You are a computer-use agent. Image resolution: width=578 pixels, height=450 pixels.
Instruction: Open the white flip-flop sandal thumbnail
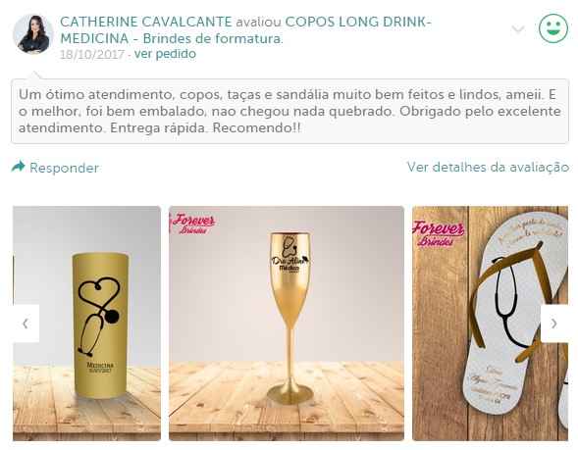pyautogui.click(x=490, y=324)
